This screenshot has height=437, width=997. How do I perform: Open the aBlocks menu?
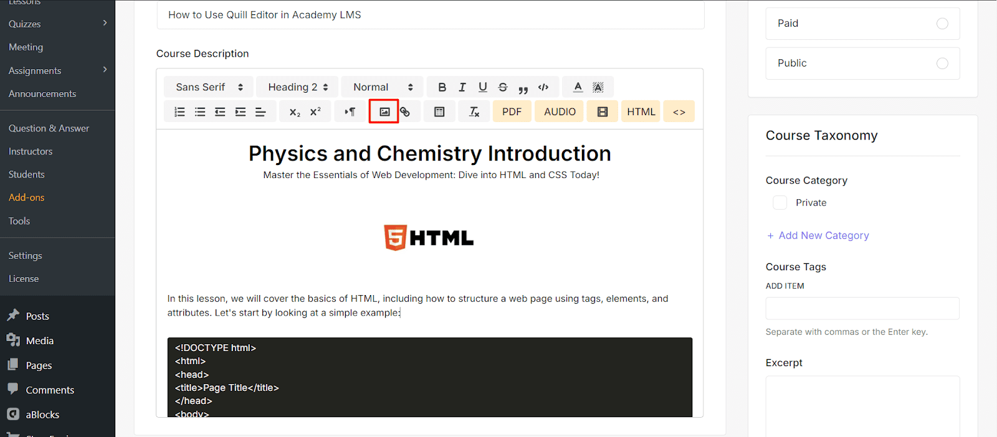click(42, 415)
